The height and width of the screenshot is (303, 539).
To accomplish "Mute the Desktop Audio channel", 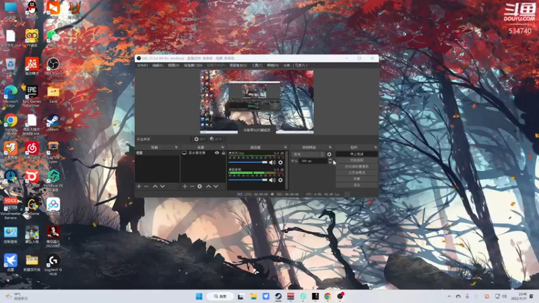I will tap(272, 180).
